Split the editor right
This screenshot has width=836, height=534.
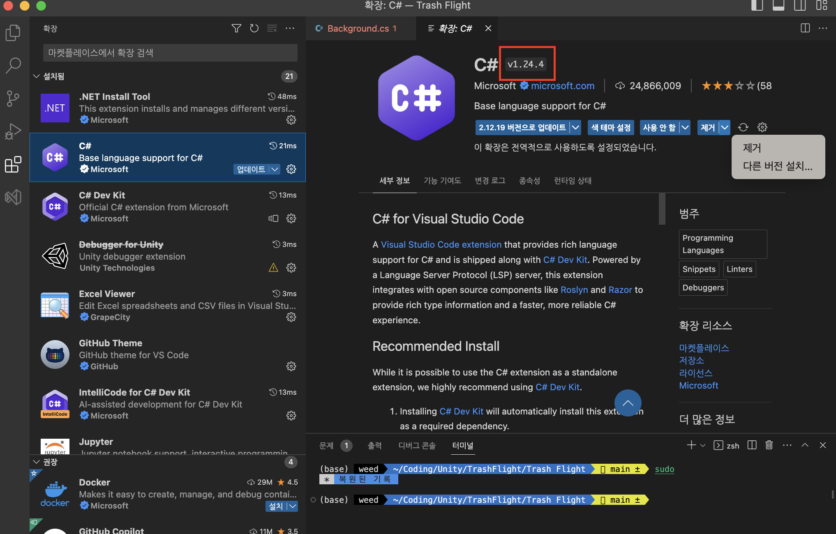pyautogui.click(x=805, y=28)
